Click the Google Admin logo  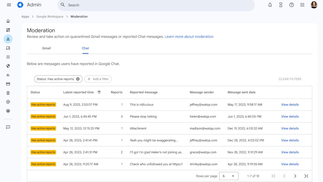click(x=20, y=5)
